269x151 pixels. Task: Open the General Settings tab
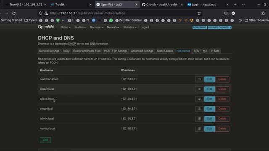point(49,51)
